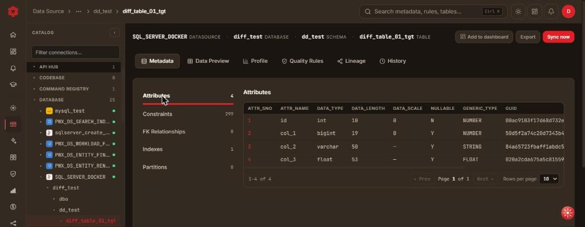Select the Attributes section

point(188,96)
